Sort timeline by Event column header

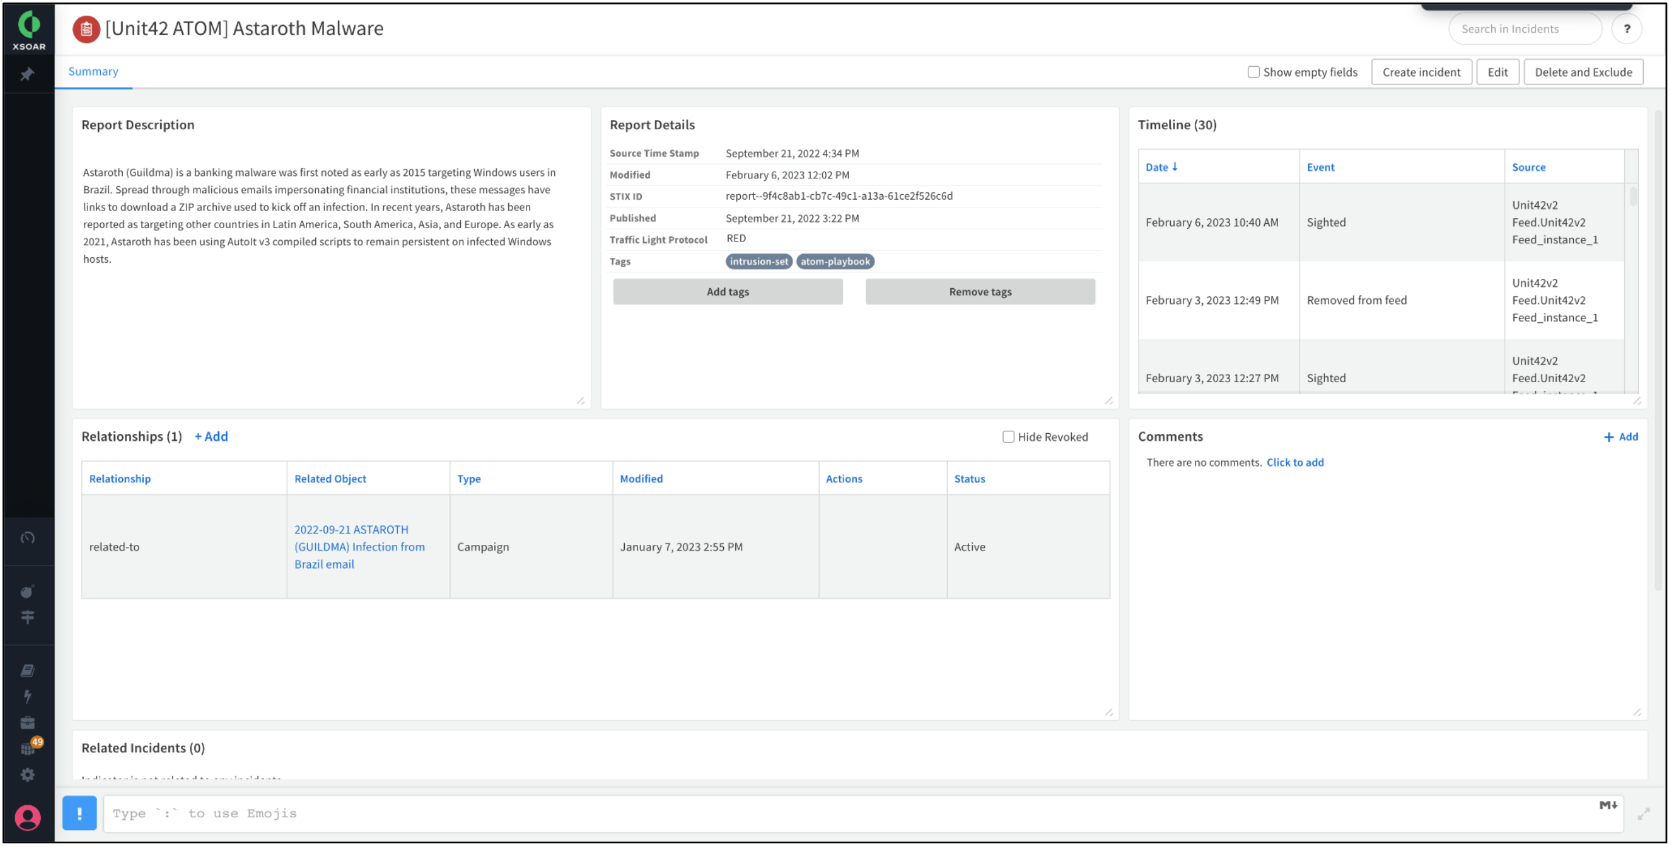(1320, 167)
